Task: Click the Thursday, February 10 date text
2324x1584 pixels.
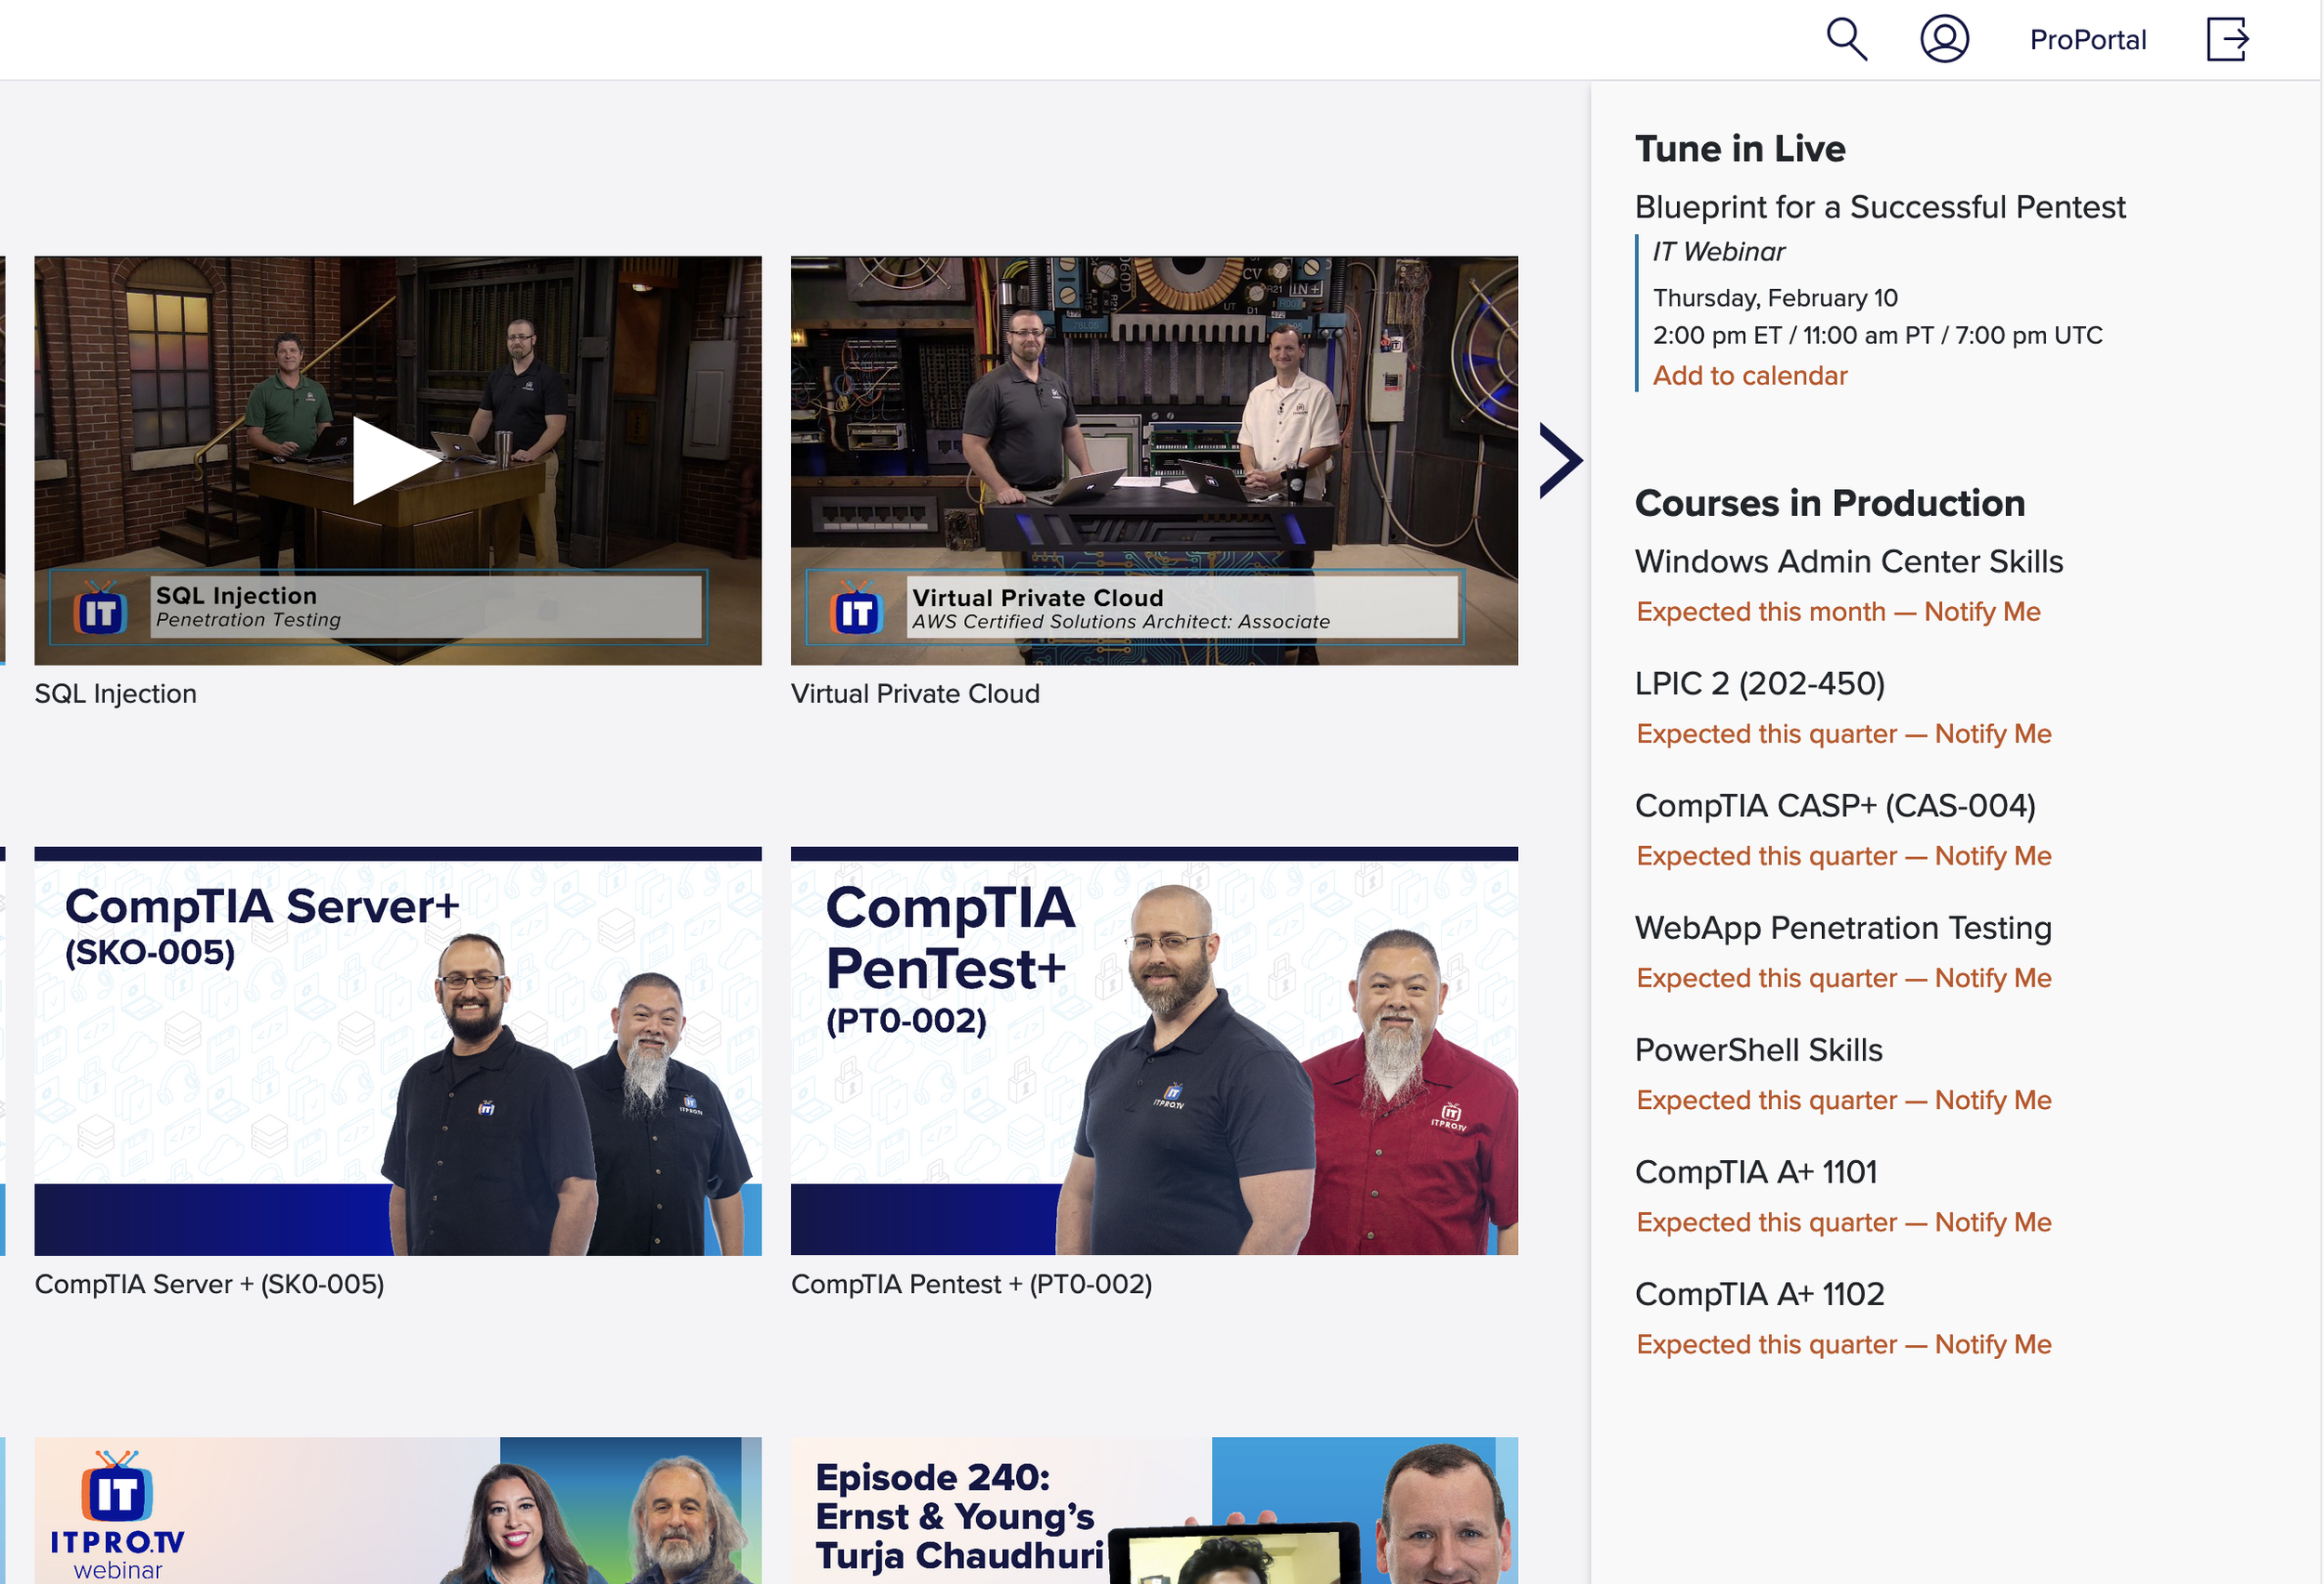Action: click(x=1775, y=298)
